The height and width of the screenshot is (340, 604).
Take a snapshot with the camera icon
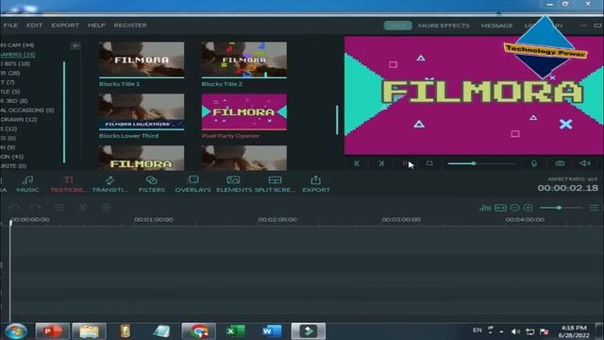[x=560, y=163]
